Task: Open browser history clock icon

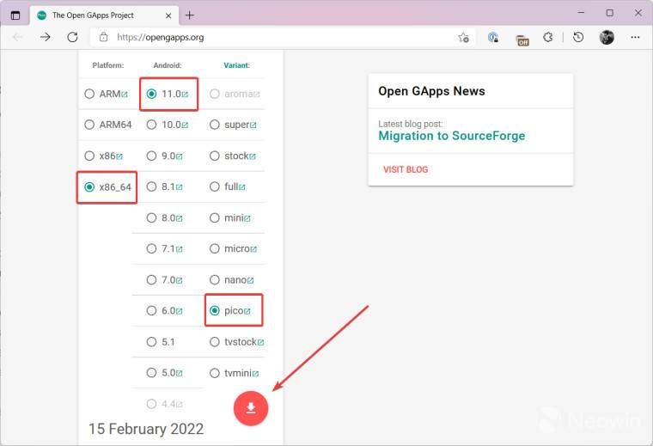Action: (578, 38)
